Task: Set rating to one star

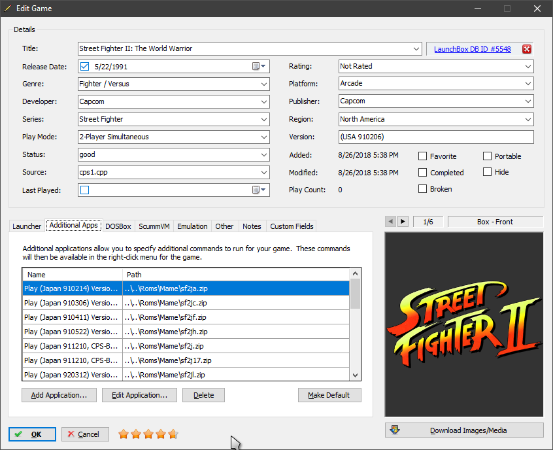Action: [124, 434]
